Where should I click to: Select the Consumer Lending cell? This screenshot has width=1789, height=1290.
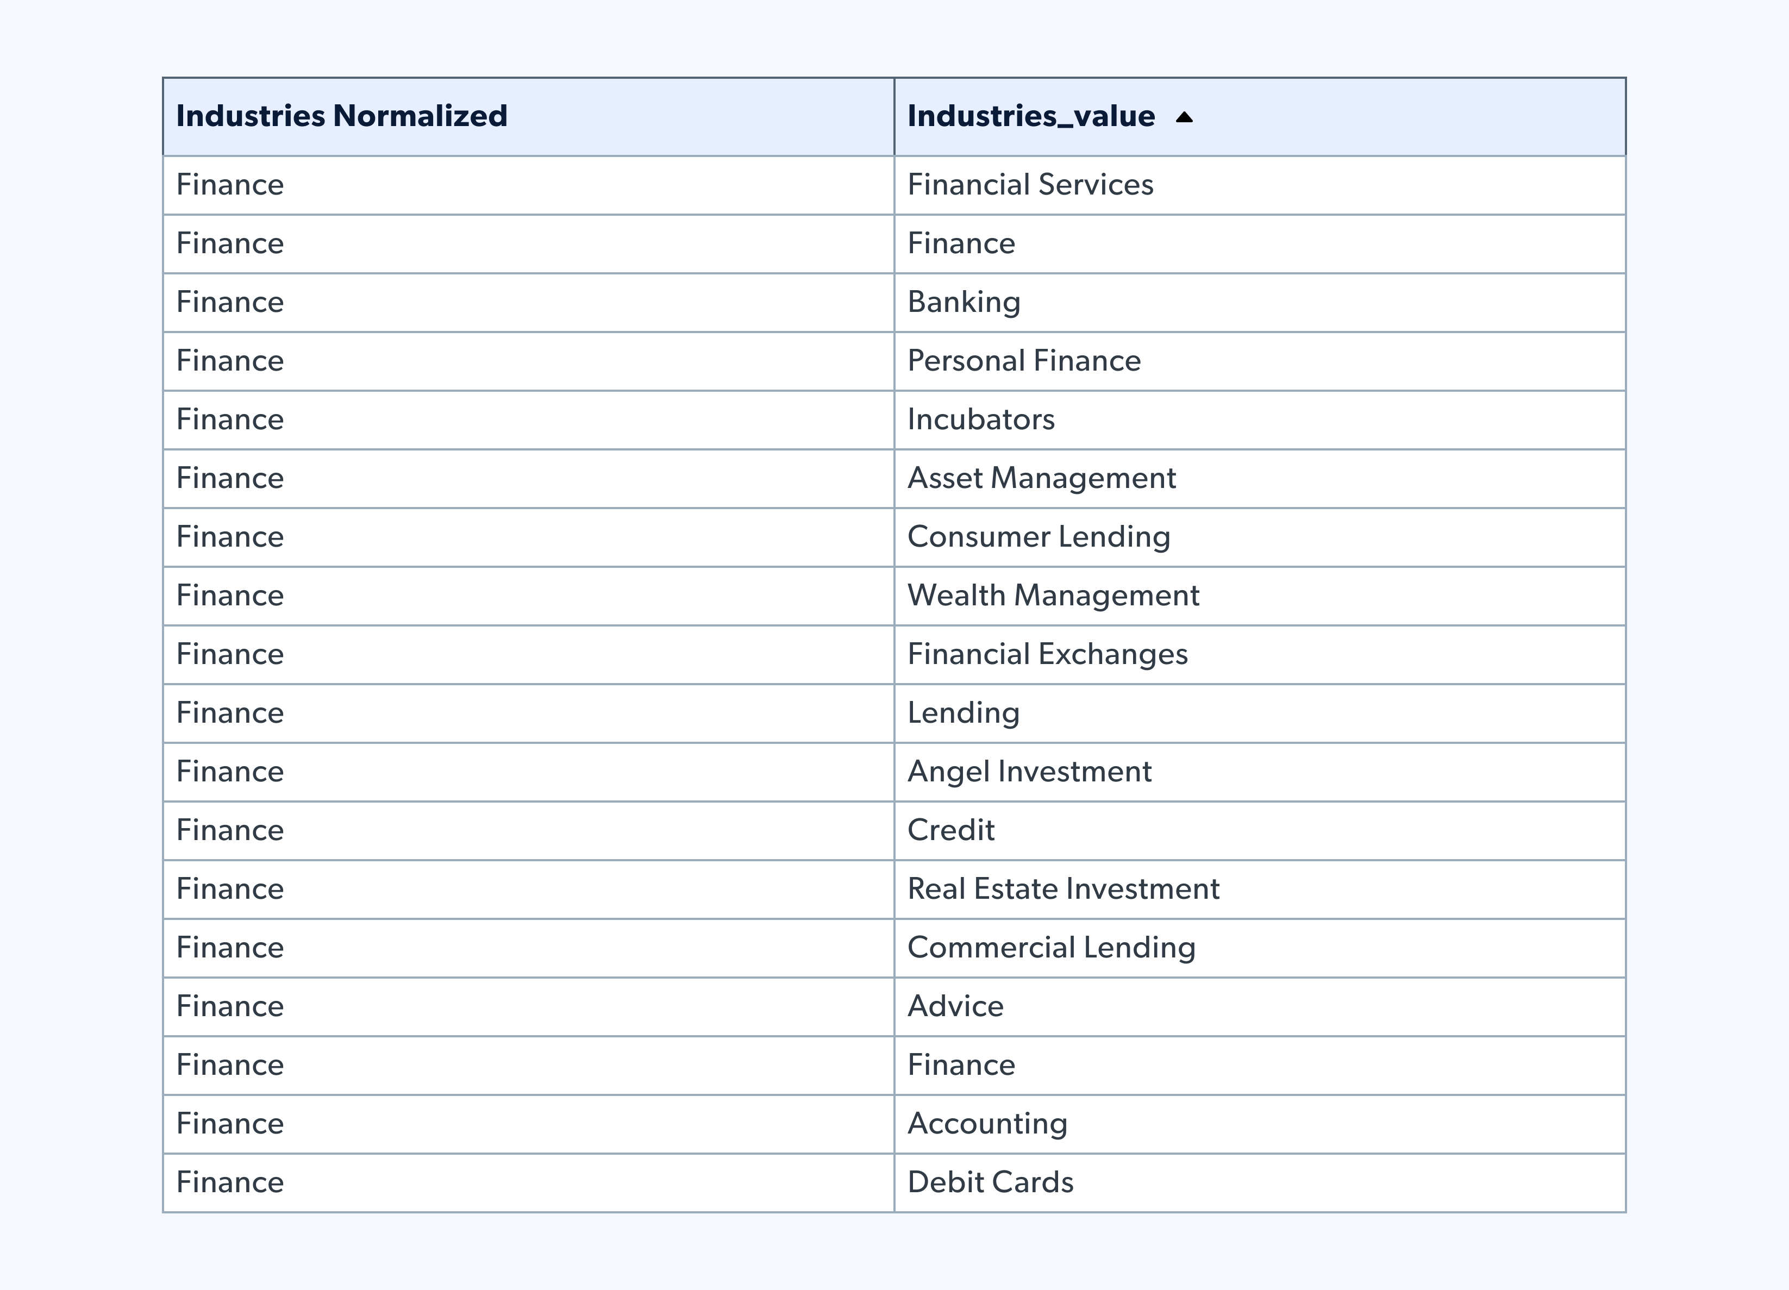click(x=1038, y=537)
